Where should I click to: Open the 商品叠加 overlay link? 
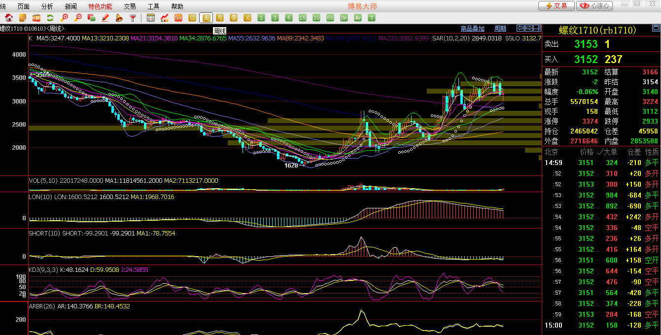tap(473, 29)
